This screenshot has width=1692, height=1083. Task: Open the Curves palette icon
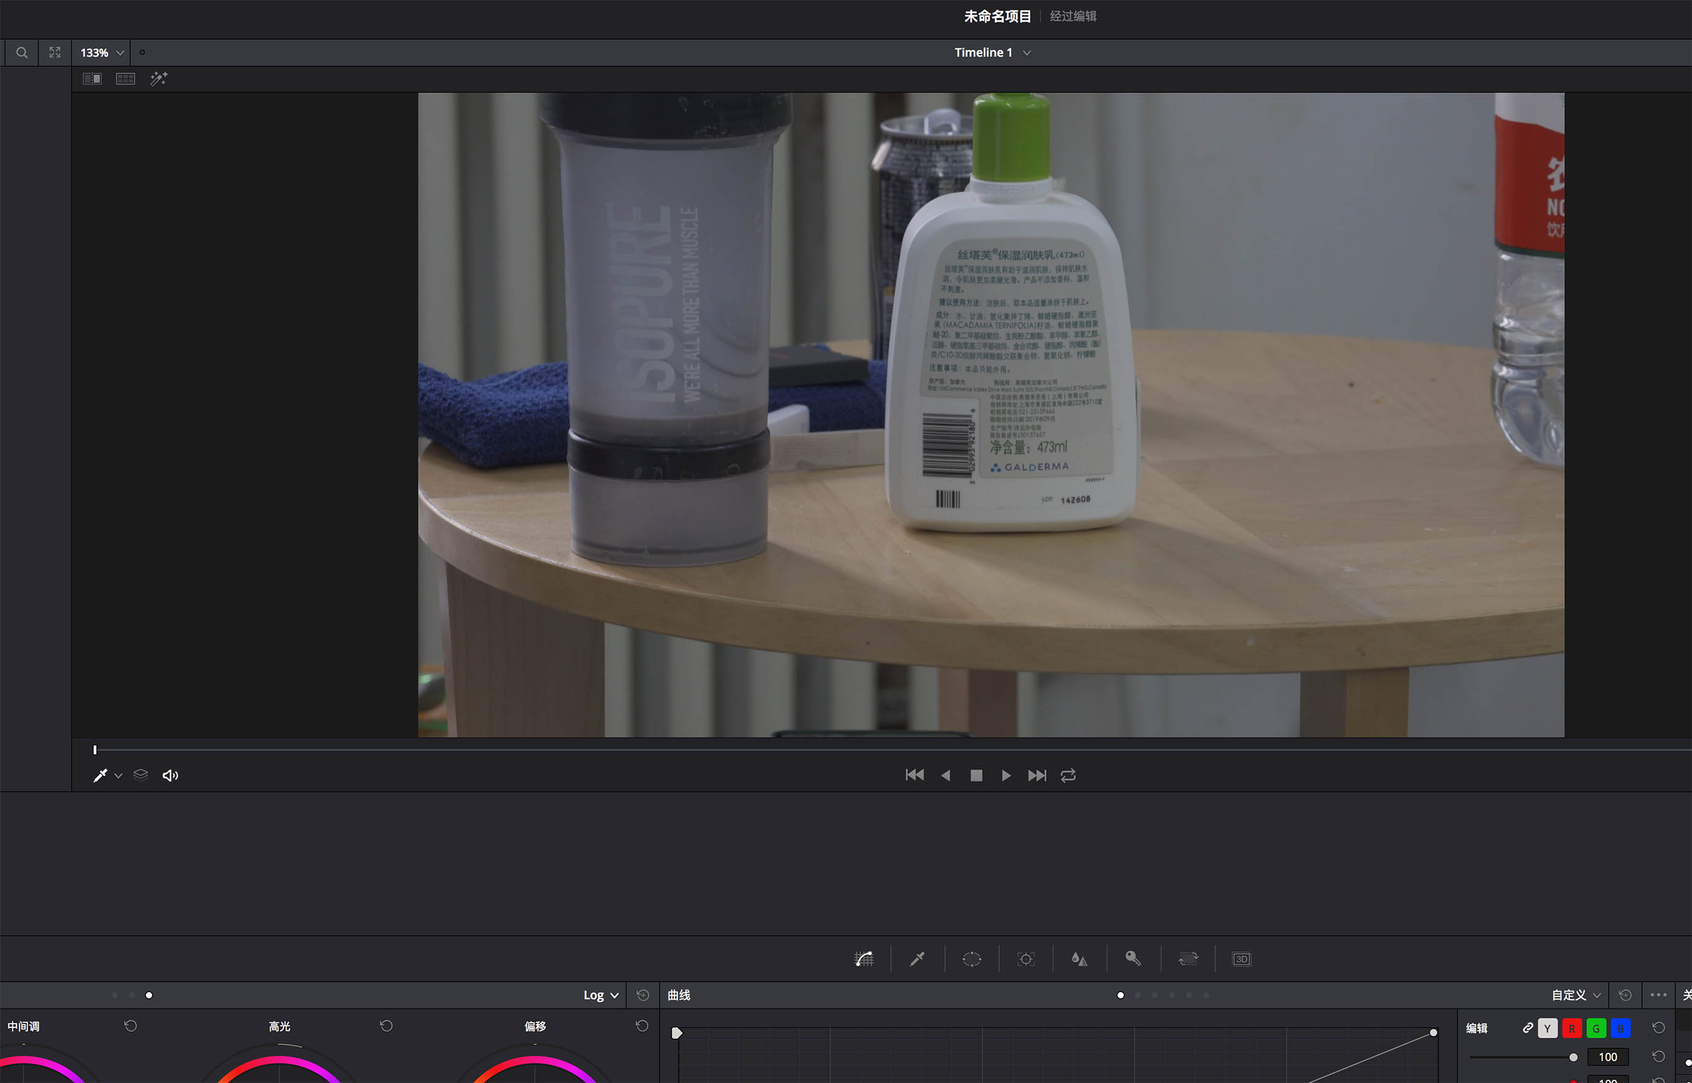[864, 959]
